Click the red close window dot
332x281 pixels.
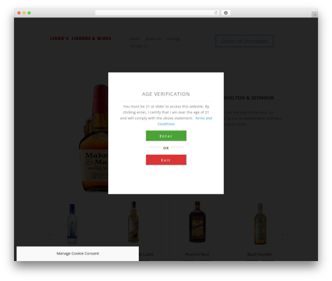point(19,13)
